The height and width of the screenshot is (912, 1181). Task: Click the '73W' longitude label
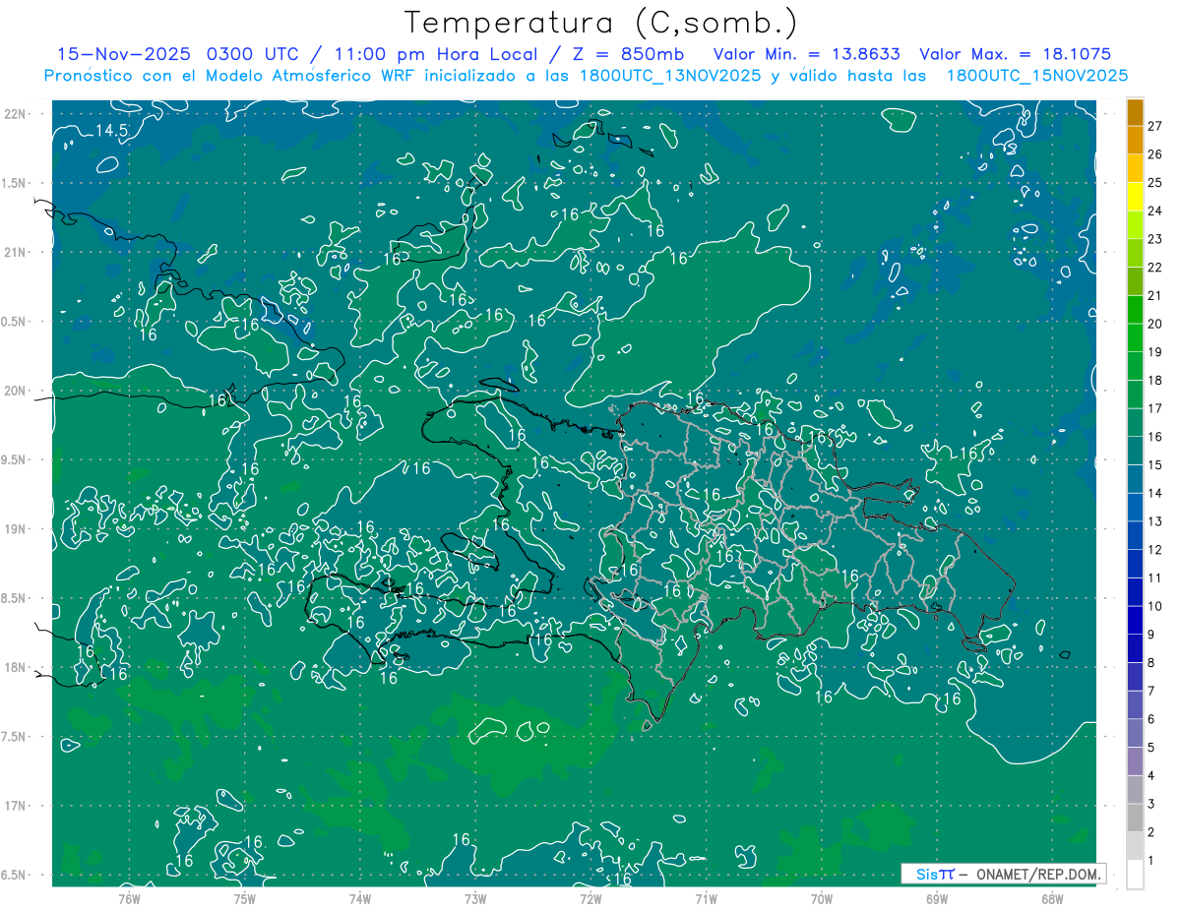(x=475, y=898)
